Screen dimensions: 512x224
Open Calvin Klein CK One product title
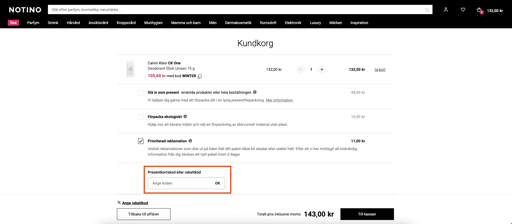[164, 63]
